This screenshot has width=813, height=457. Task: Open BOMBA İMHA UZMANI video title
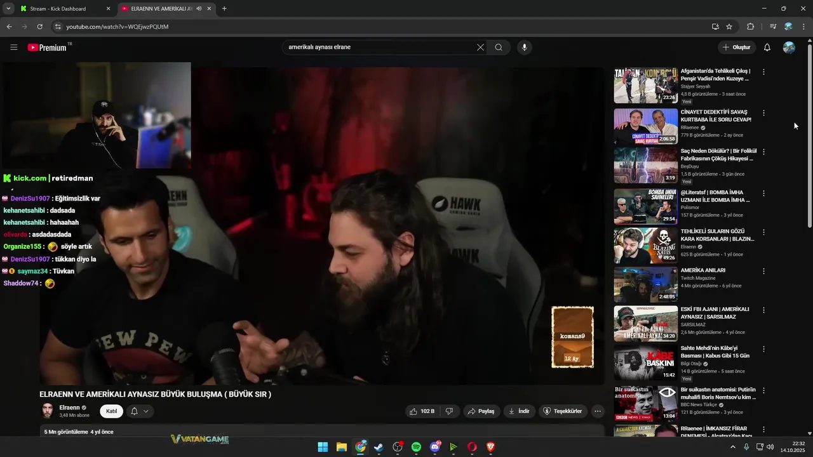(x=715, y=196)
